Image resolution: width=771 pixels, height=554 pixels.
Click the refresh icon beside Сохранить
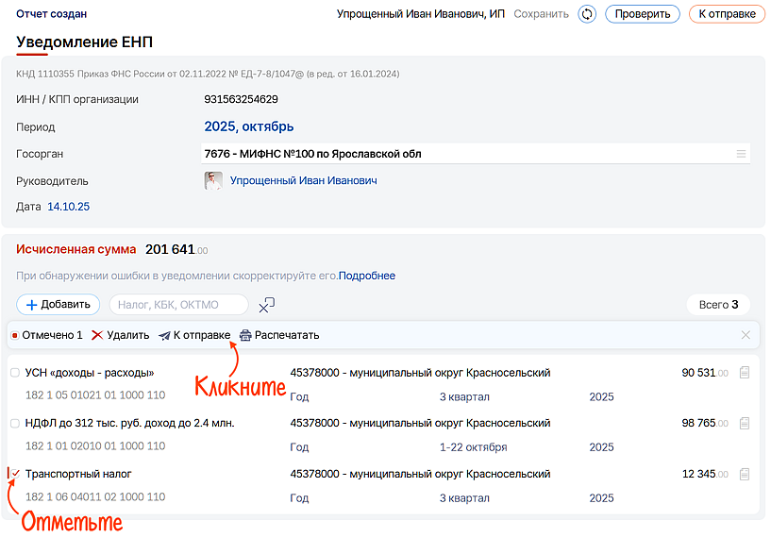tap(587, 14)
